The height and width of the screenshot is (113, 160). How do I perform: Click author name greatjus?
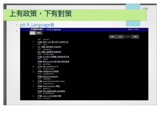(47, 64)
